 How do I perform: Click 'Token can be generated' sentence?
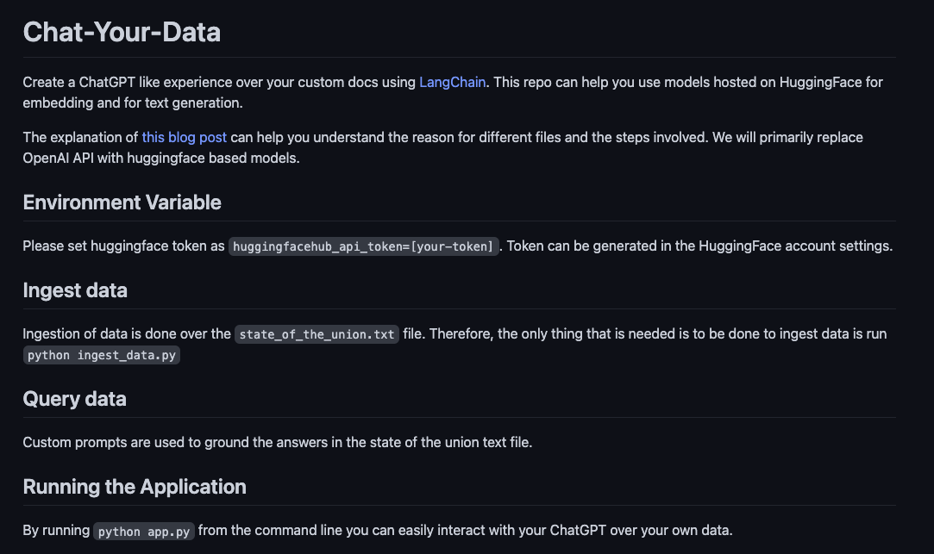700,246
